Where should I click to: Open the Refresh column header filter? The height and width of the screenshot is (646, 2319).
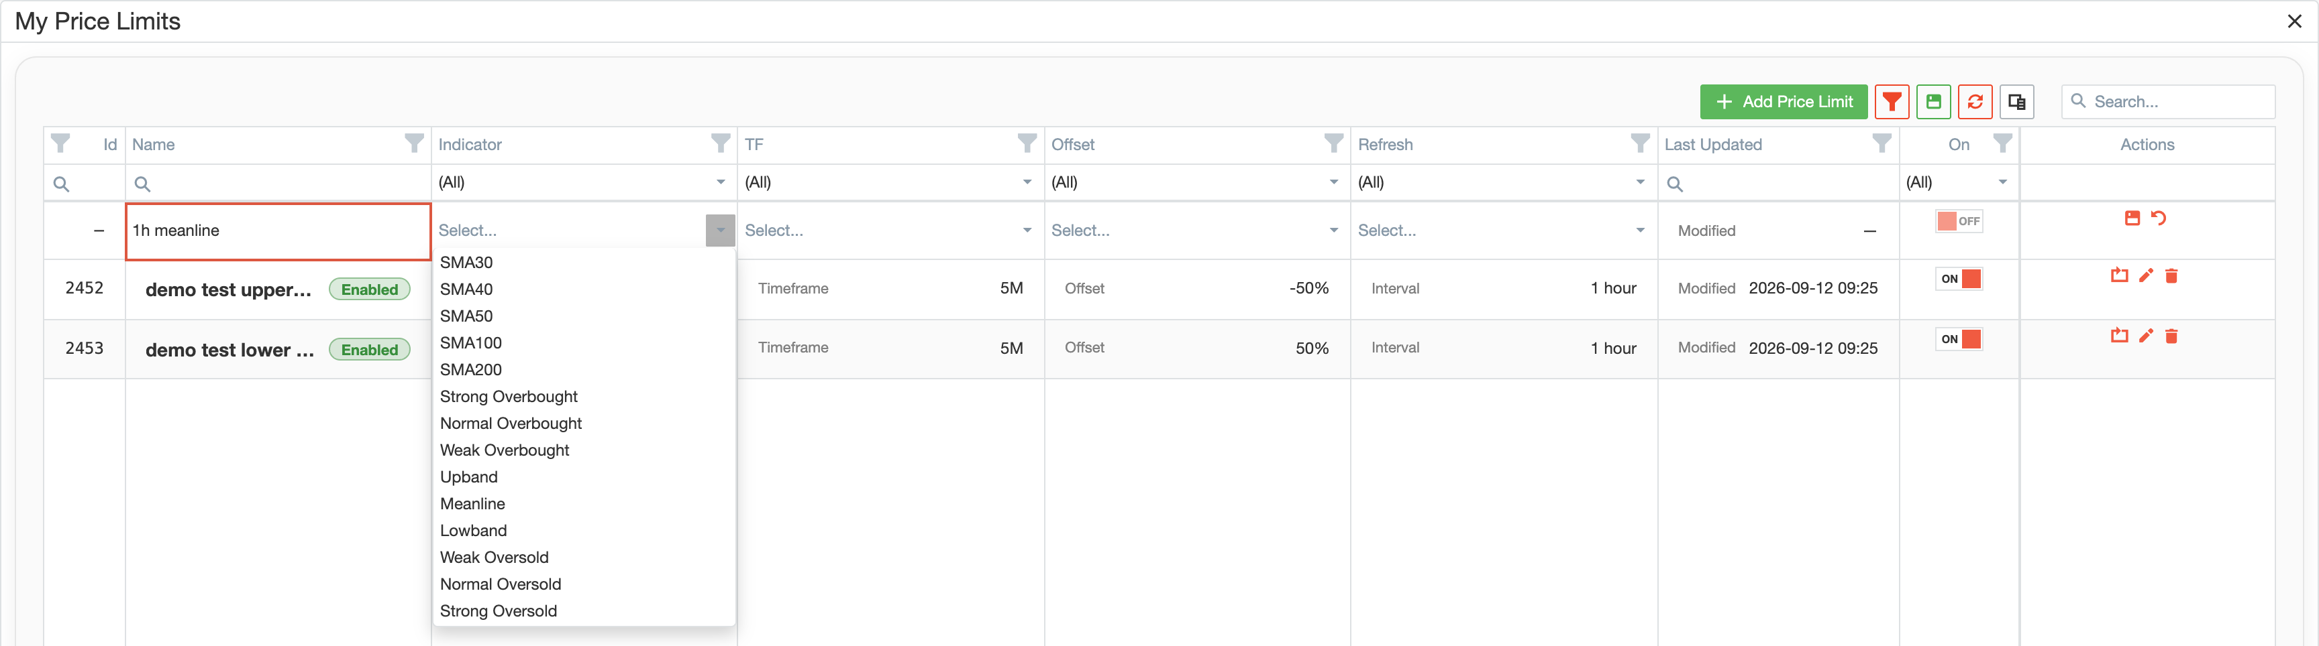point(1640,144)
